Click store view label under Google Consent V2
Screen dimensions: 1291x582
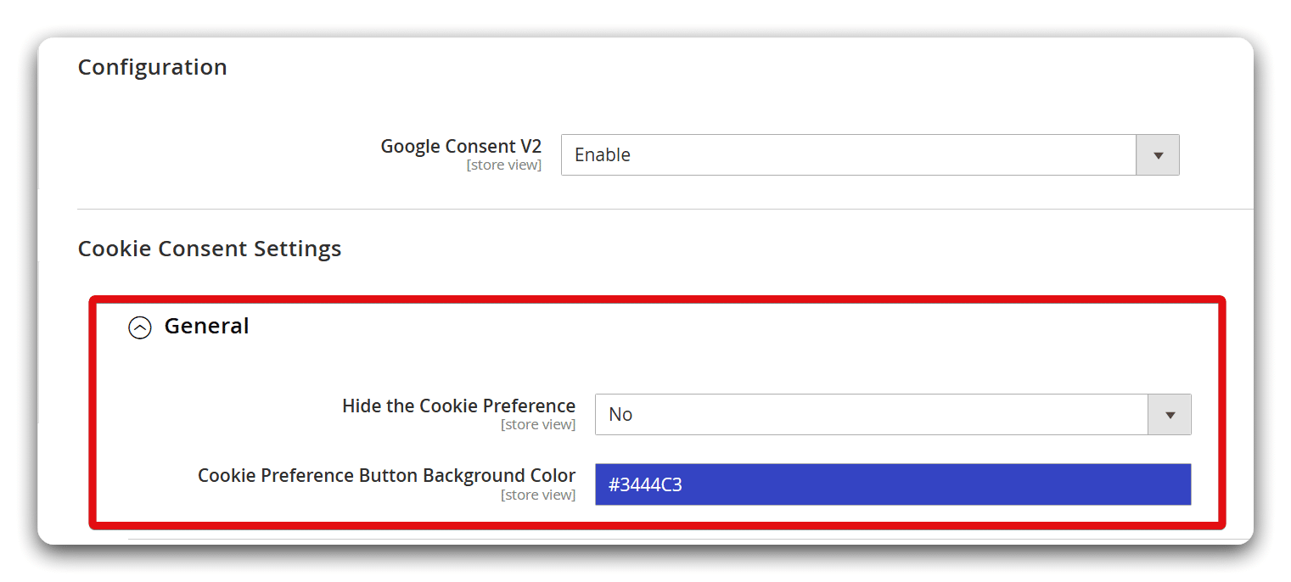(x=504, y=165)
